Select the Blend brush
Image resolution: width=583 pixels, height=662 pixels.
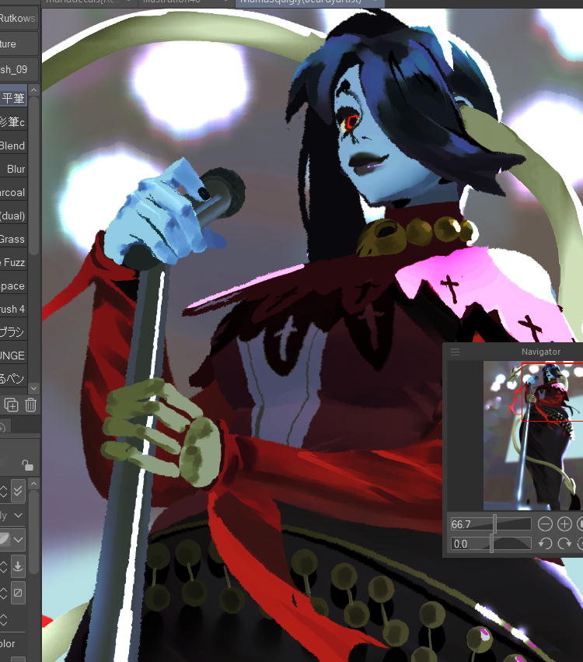(13, 145)
